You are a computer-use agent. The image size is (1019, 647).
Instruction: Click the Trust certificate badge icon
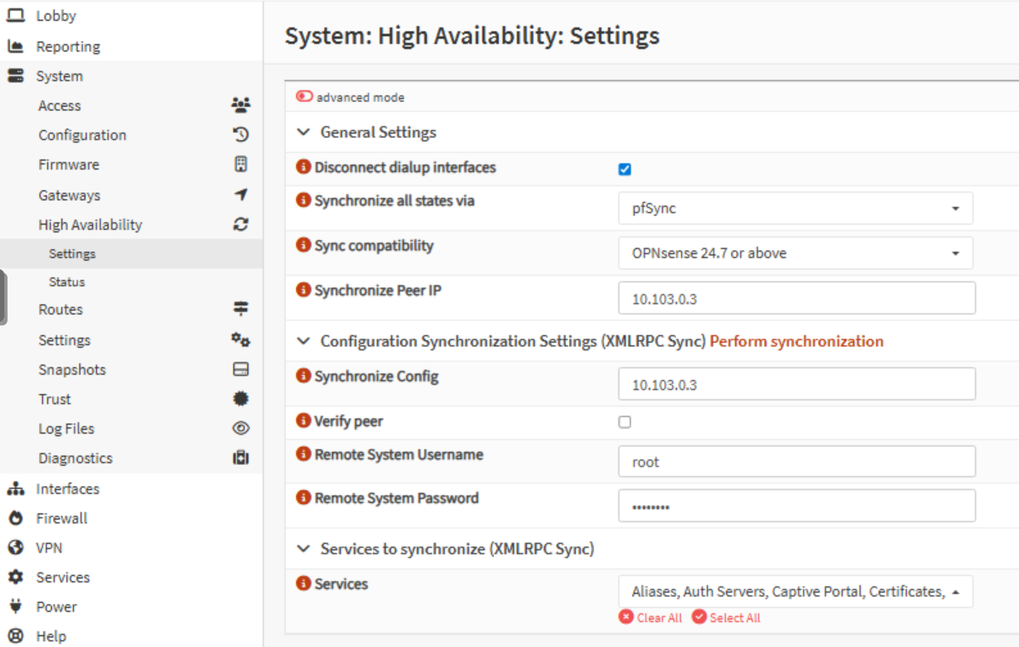click(x=240, y=399)
